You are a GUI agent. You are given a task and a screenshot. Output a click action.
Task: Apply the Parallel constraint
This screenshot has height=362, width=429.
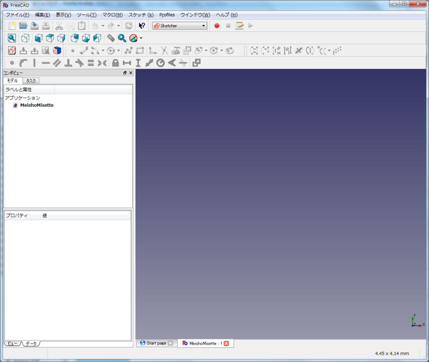pyautogui.click(x=57, y=63)
